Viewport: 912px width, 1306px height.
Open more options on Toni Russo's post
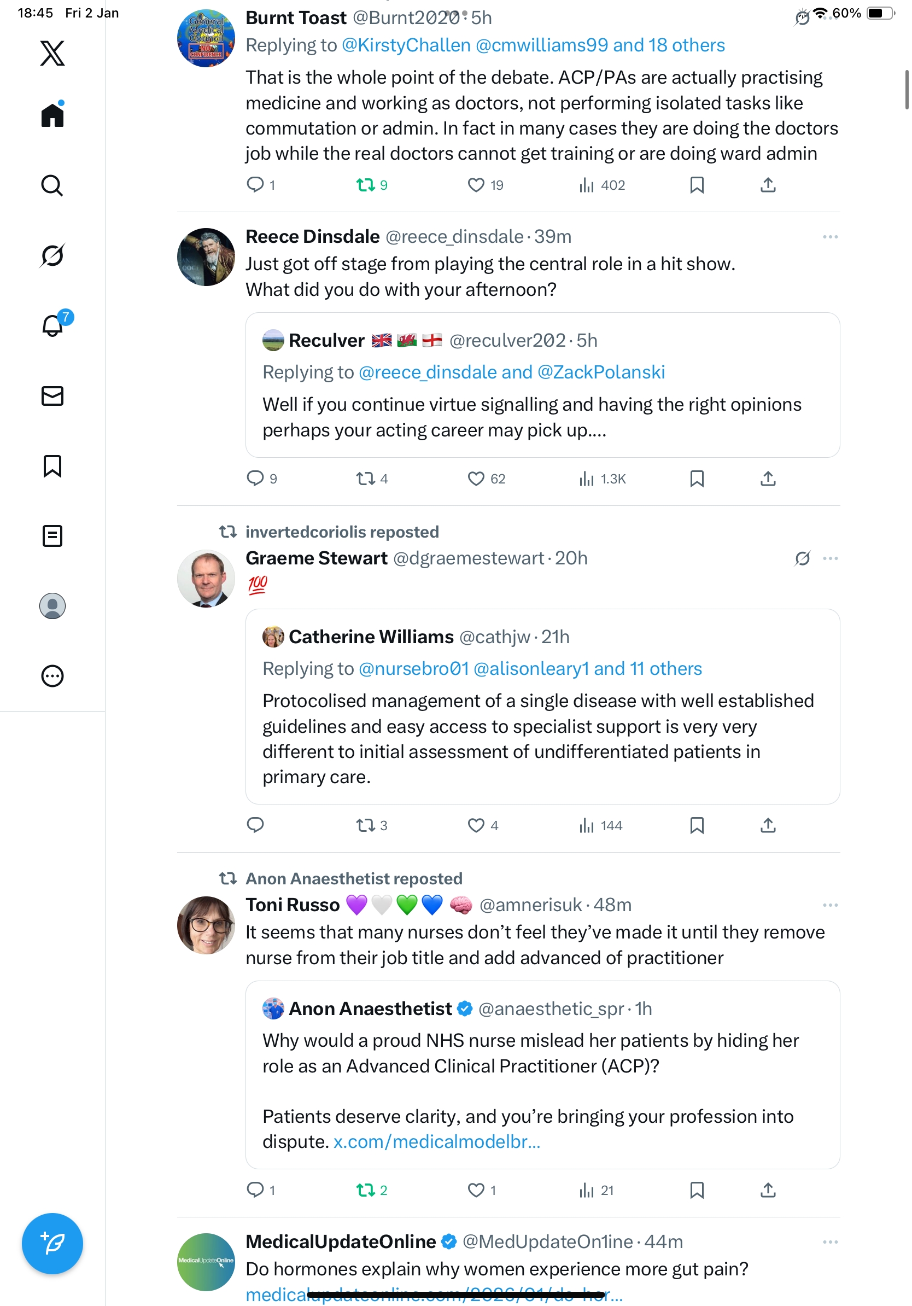coord(829,905)
